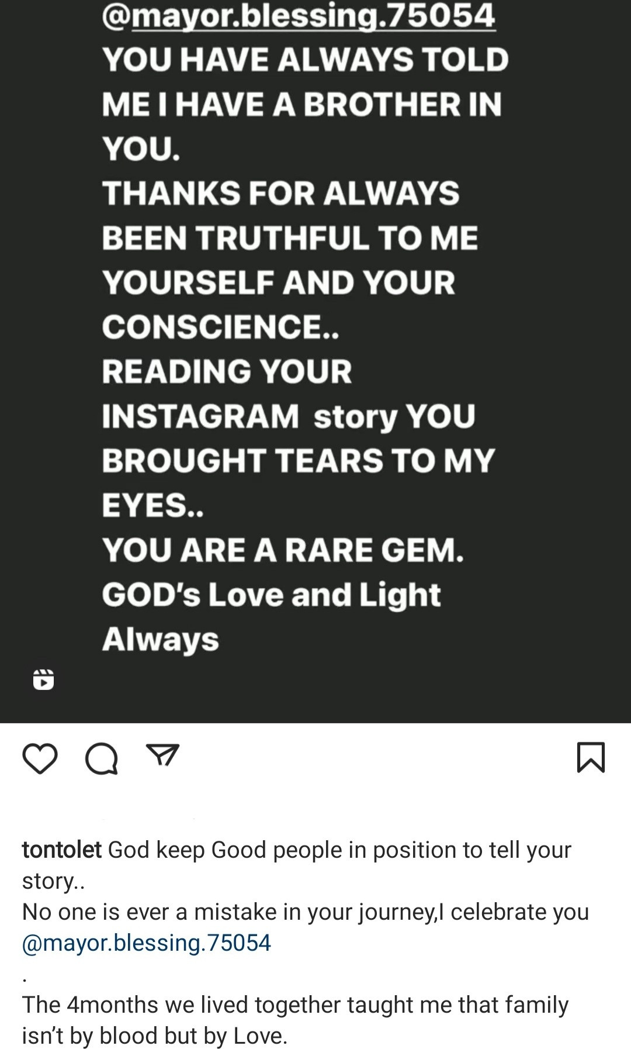Click the "GOD's Love and Light" text
631x1049 pixels.
tap(272, 594)
